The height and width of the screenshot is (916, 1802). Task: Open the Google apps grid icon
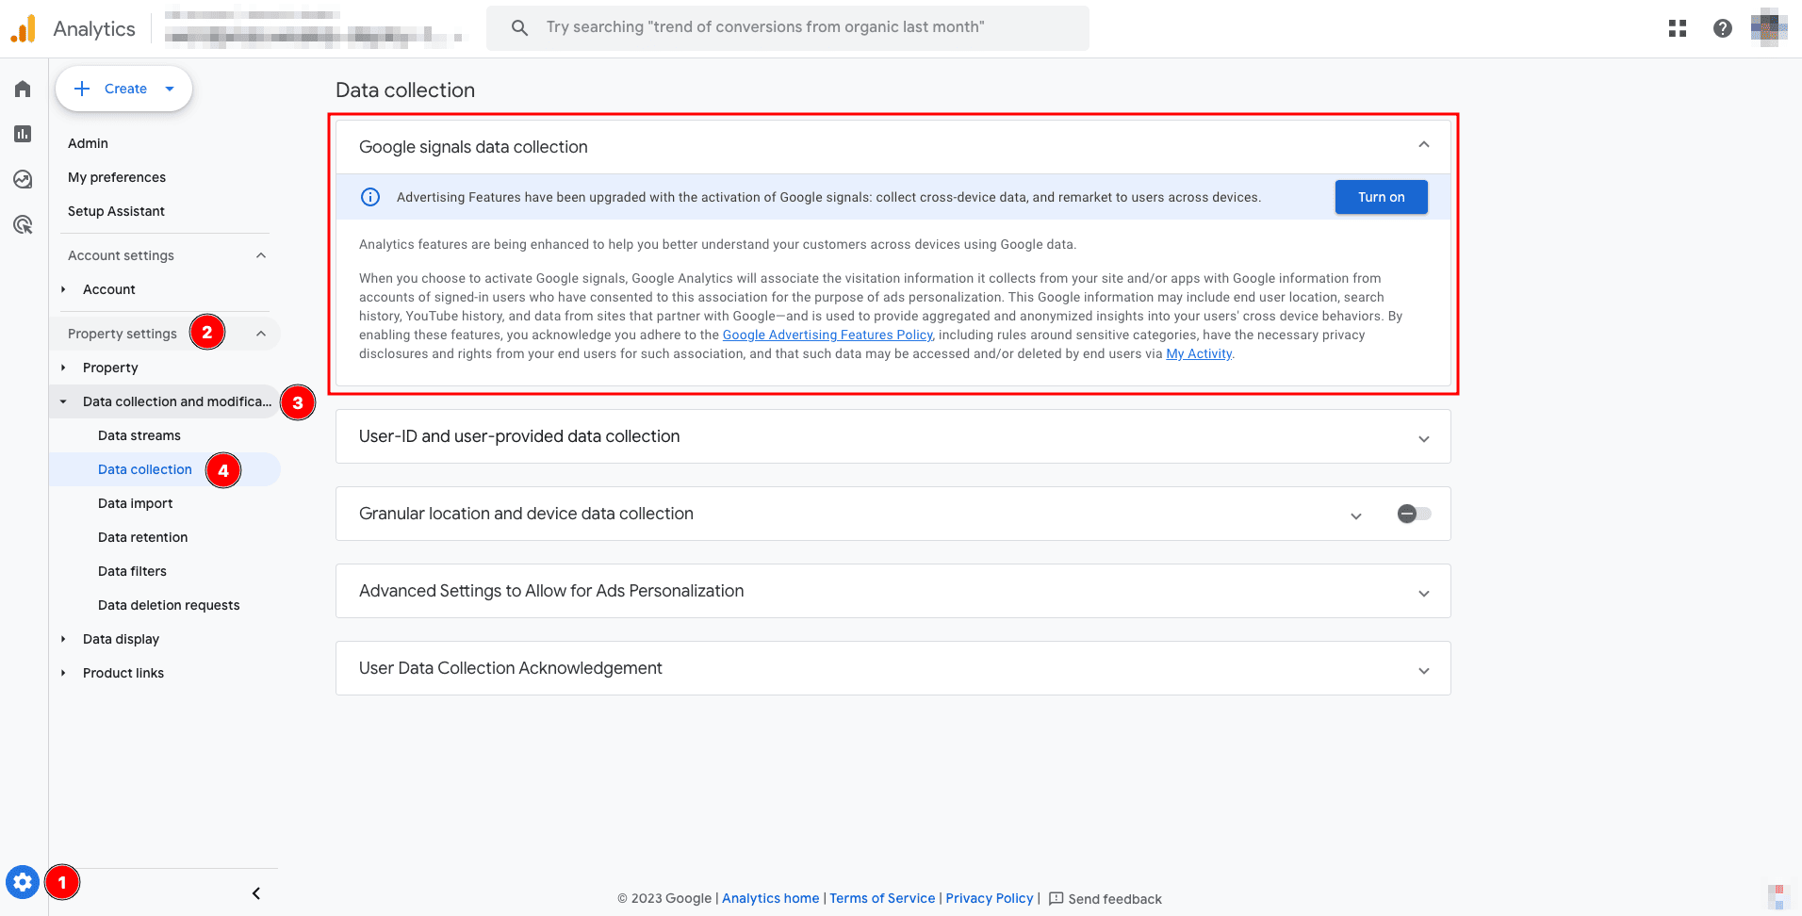click(x=1677, y=28)
